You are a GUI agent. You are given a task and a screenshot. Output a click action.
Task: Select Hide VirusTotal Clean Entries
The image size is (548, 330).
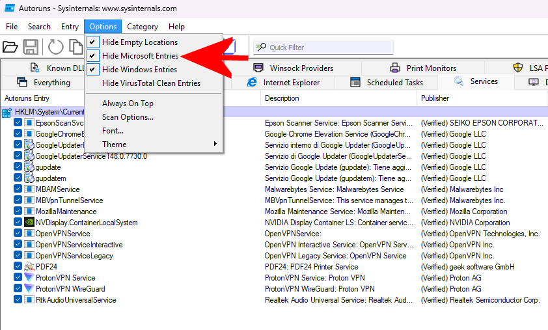(154, 83)
